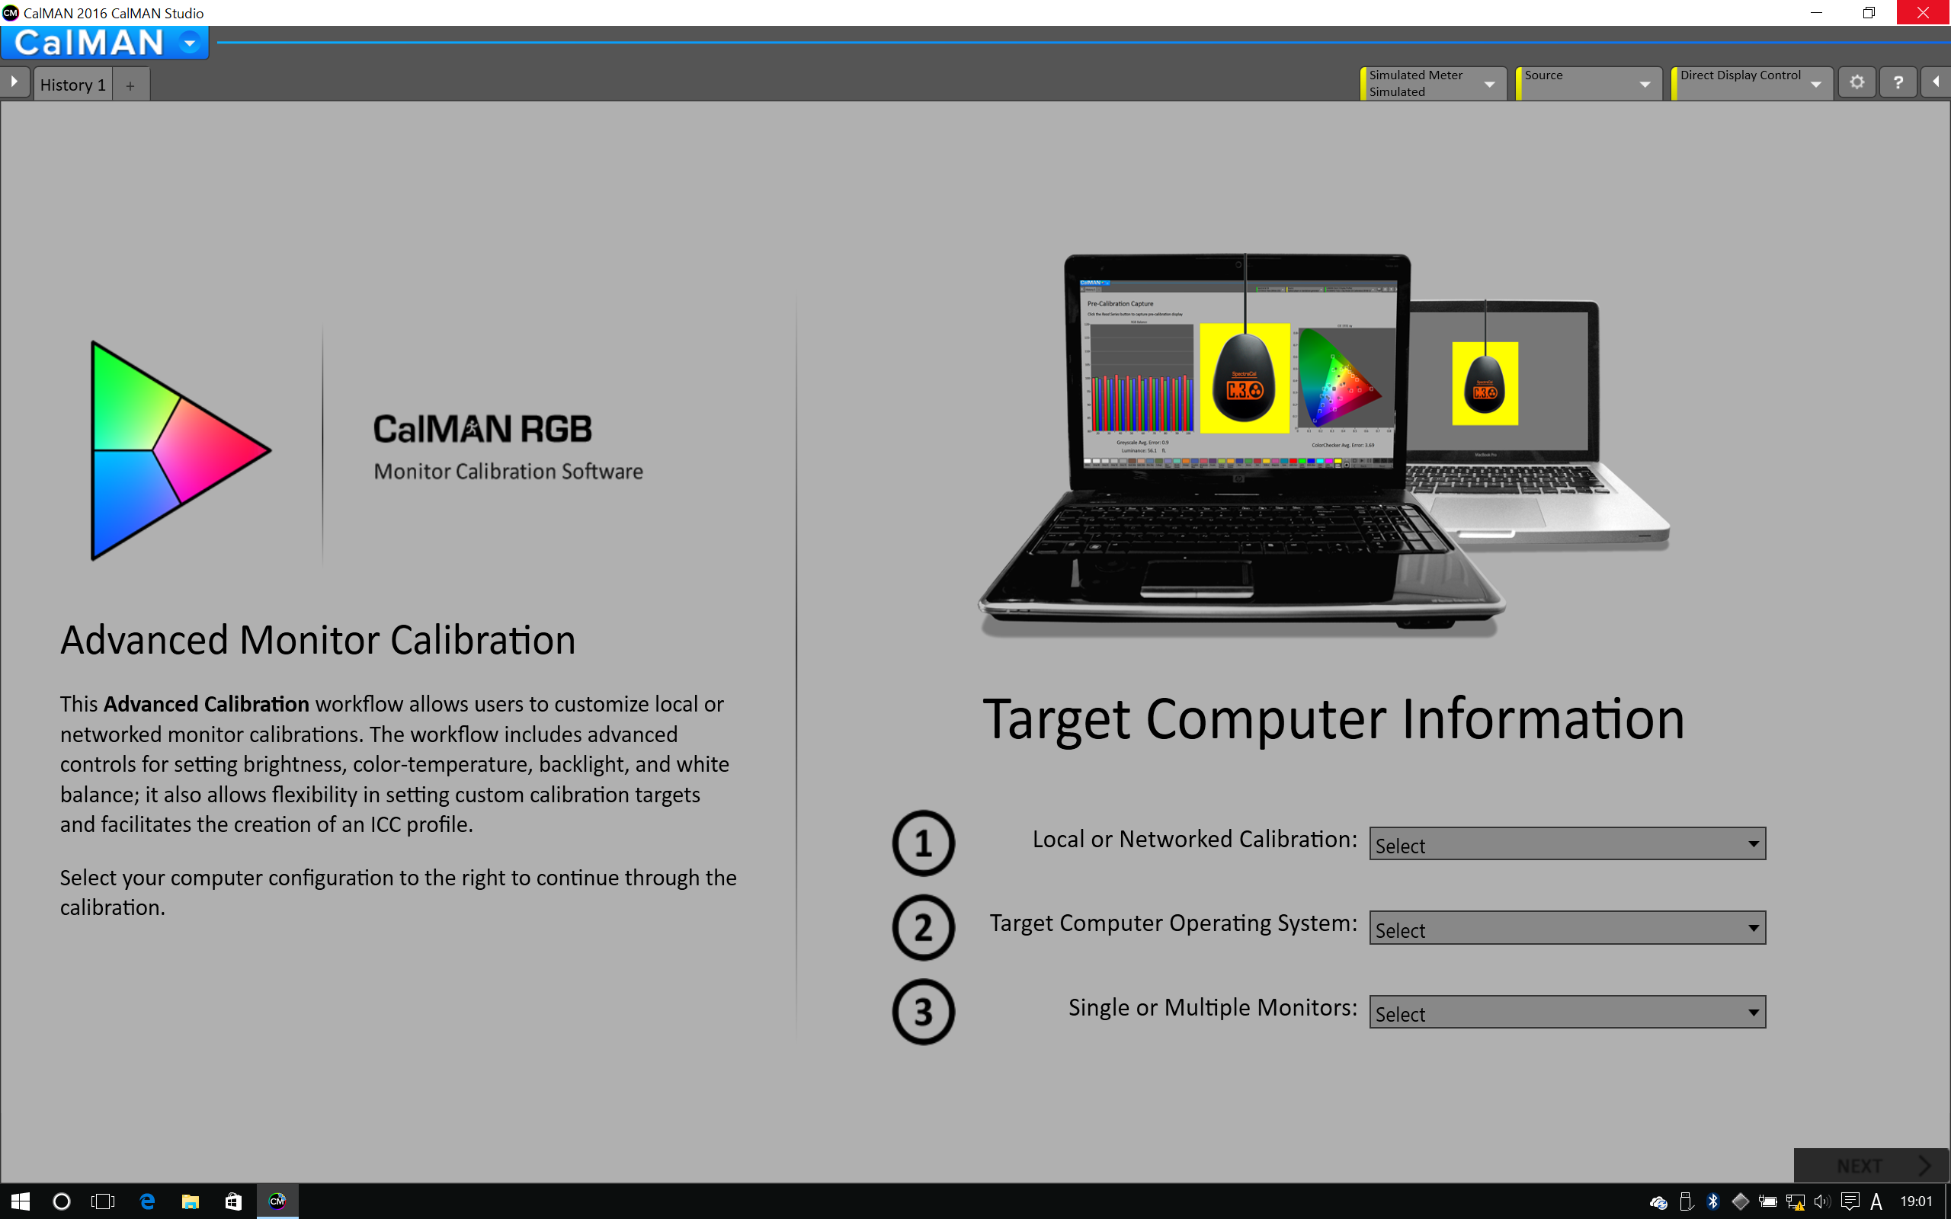Image resolution: width=1951 pixels, height=1219 pixels.
Task: Open Local or Networked Calibration dropdown
Action: [1567, 844]
